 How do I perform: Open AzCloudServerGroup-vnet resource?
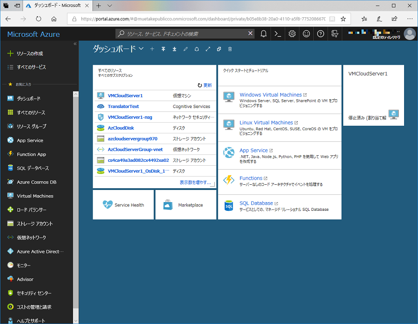(135, 150)
